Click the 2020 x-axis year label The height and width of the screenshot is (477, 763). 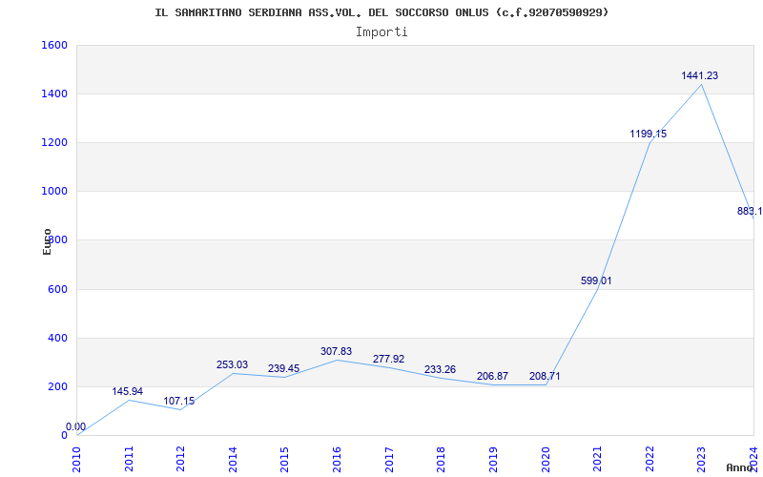pyautogui.click(x=546, y=459)
